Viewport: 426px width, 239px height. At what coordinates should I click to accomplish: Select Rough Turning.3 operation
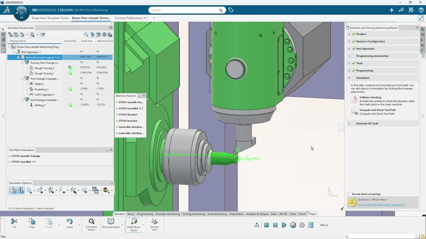[44, 68]
